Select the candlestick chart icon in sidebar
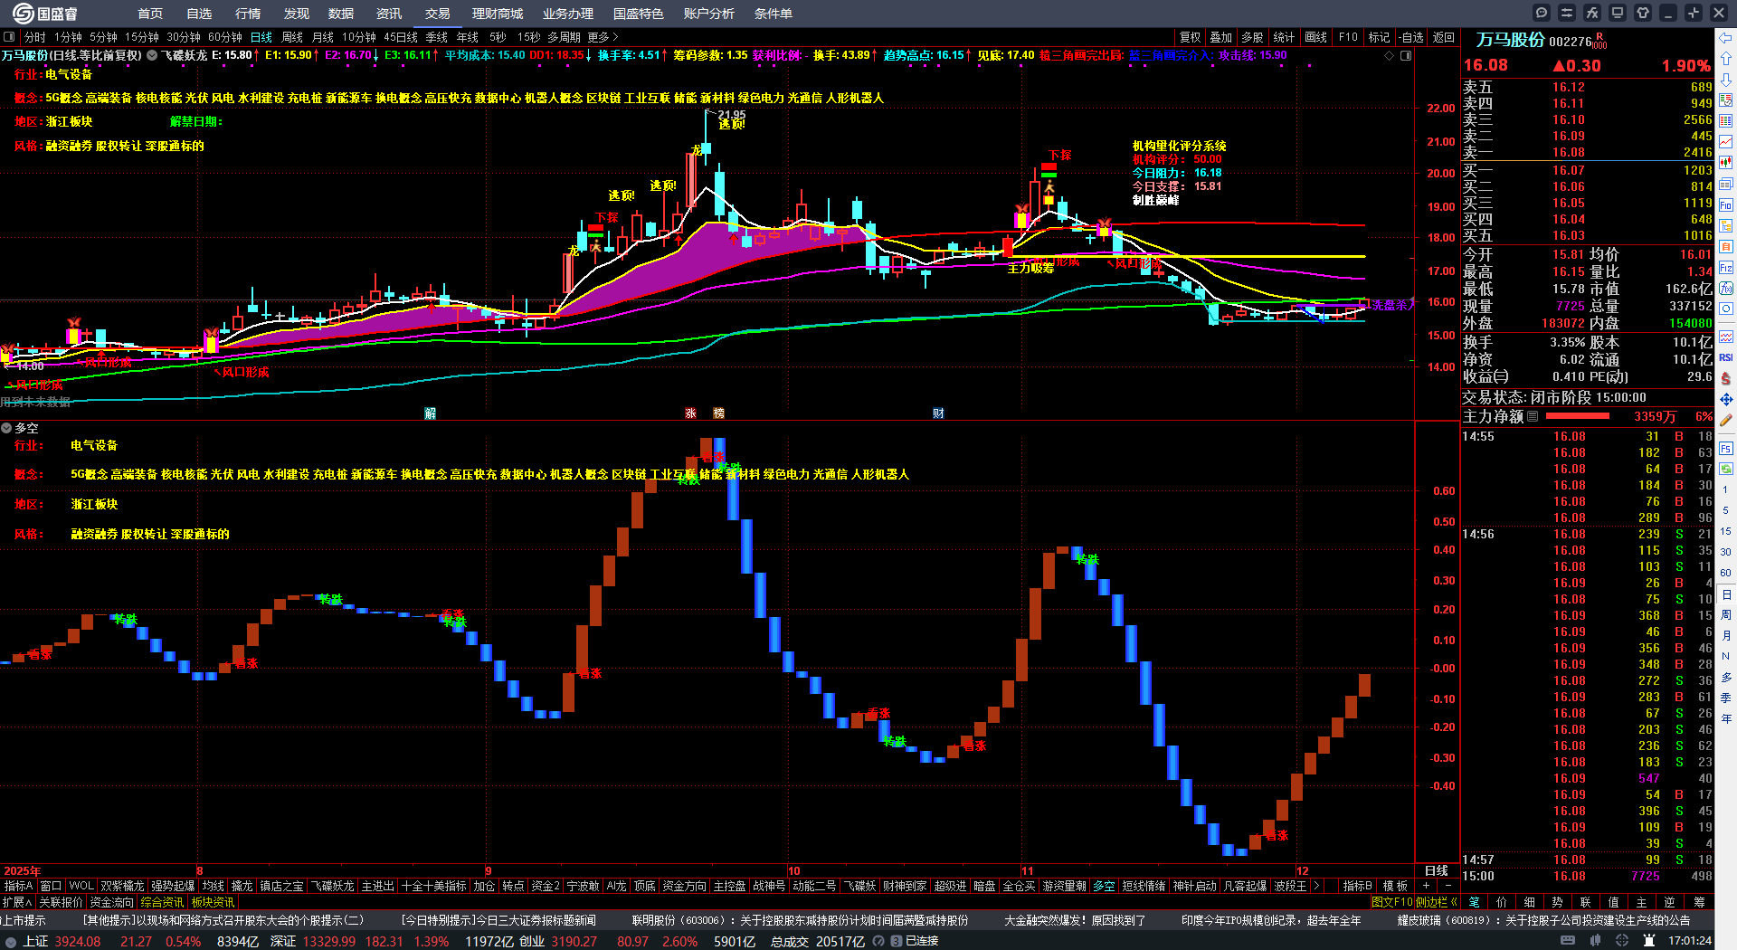 point(1726,163)
